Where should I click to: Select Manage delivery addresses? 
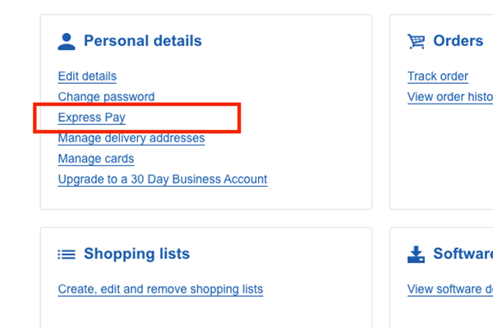(131, 138)
